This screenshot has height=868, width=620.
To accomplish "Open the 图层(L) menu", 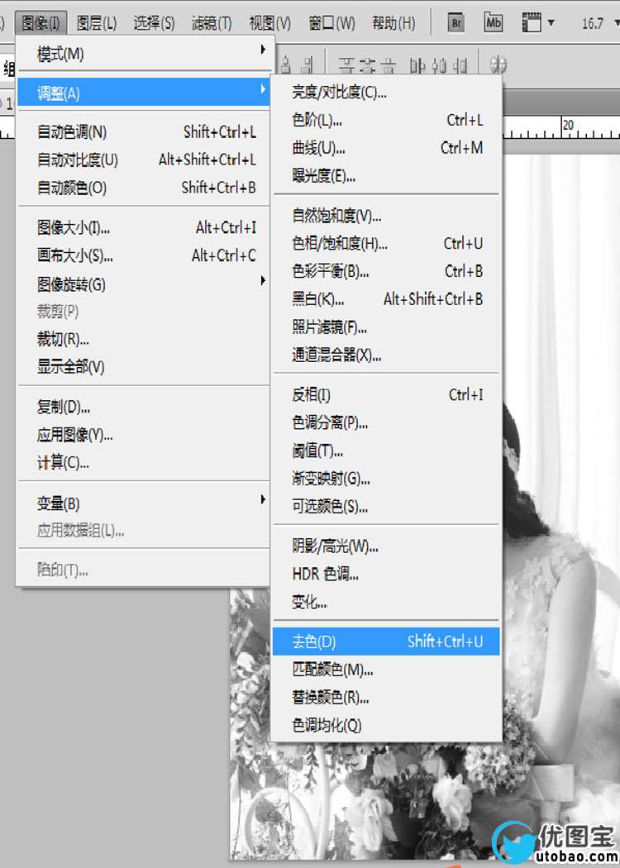I will 97,23.
